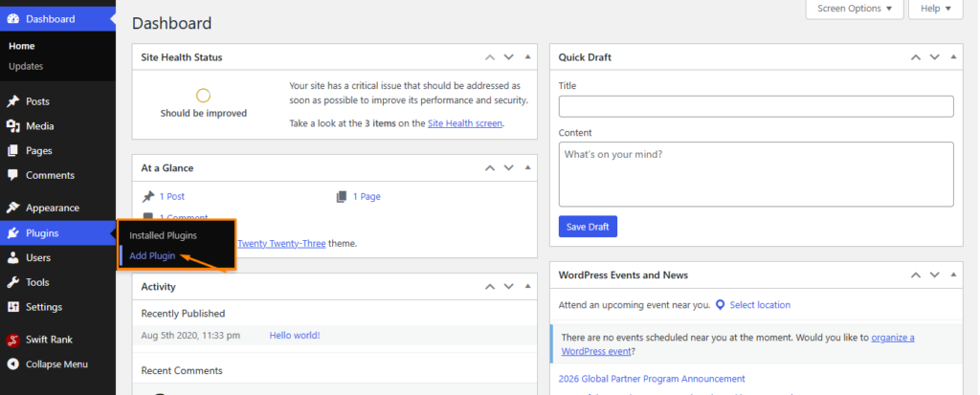Collapse the Site Health Status panel
980x395 pixels.
tap(527, 56)
